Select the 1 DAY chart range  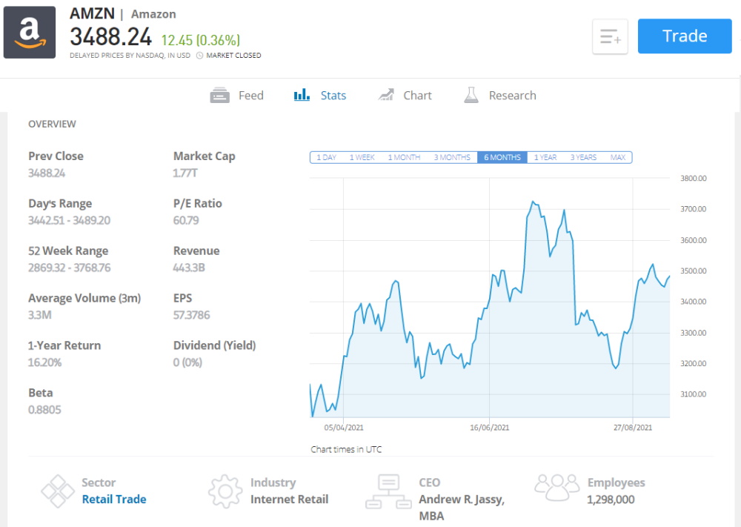326,157
